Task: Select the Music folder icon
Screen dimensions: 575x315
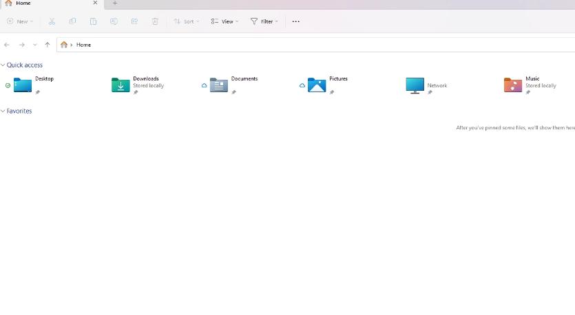Action: coord(512,85)
